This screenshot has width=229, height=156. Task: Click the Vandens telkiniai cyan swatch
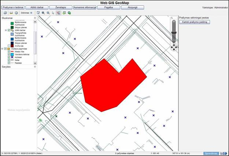pyautogui.click(x=12, y=54)
